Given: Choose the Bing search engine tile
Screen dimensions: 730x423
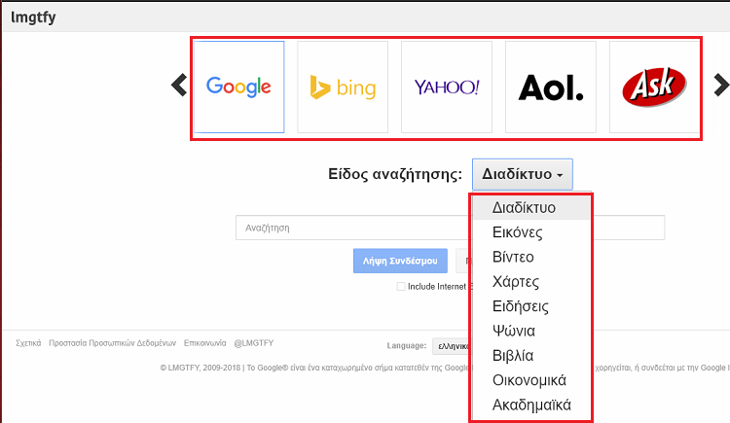Looking at the screenshot, I should click(343, 87).
